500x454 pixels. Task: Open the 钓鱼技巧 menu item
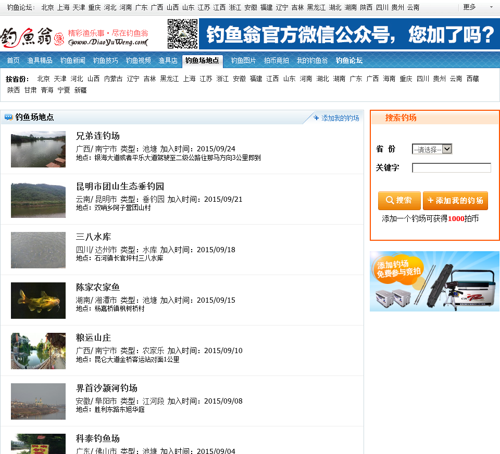coord(106,60)
